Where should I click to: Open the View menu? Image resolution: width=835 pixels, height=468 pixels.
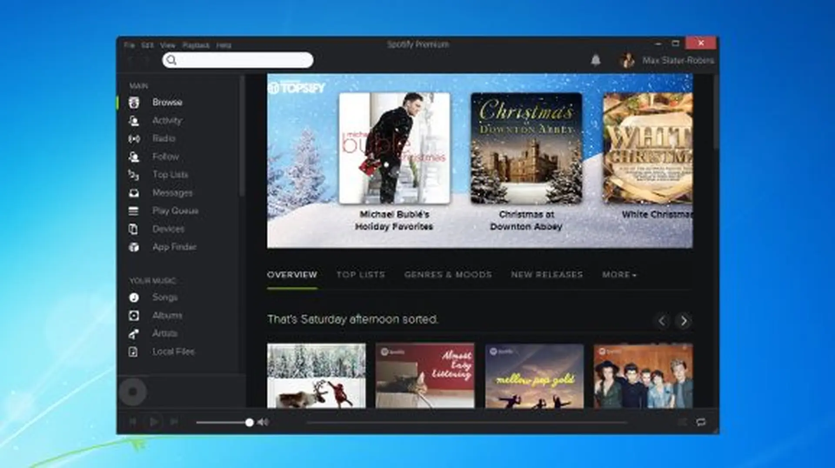[167, 45]
